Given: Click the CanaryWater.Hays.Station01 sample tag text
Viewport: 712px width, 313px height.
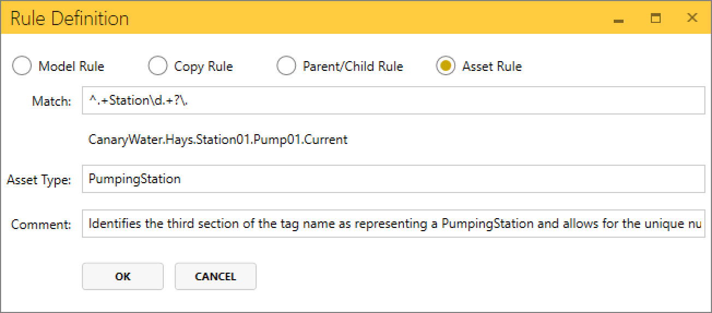Looking at the screenshot, I should click(218, 140).
